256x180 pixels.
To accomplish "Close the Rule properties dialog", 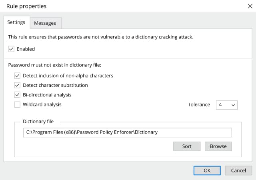I will tap(250, 6).
